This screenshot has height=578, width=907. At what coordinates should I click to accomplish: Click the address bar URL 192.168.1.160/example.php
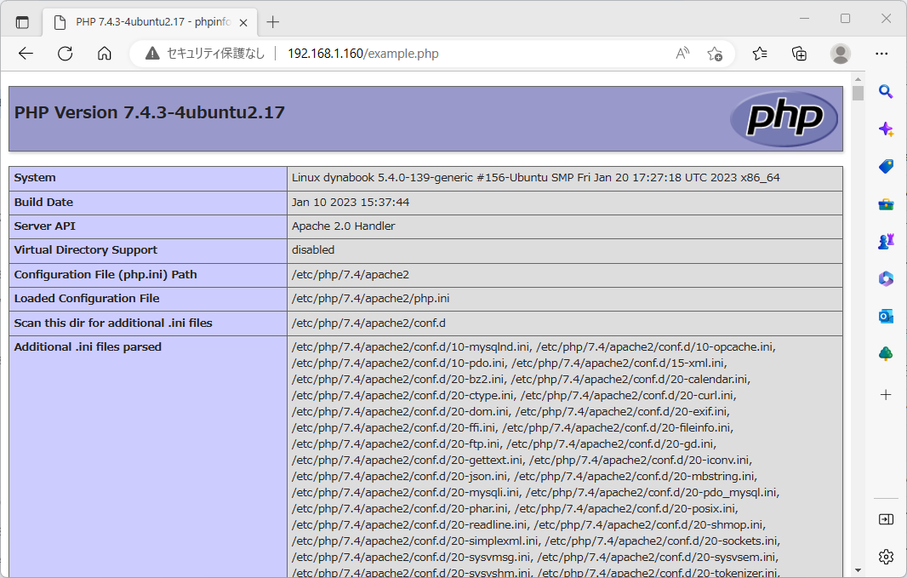pos(362,54)
